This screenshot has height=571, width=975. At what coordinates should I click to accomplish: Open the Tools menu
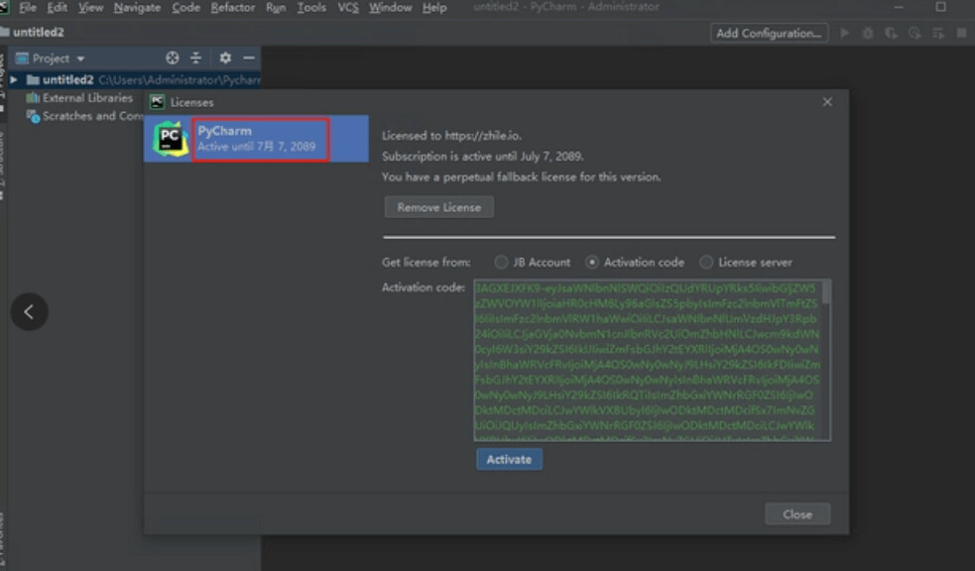coord(311,8)
